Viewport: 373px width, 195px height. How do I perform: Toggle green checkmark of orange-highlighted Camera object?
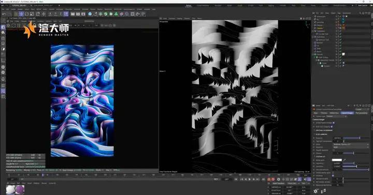pos(340,28)
